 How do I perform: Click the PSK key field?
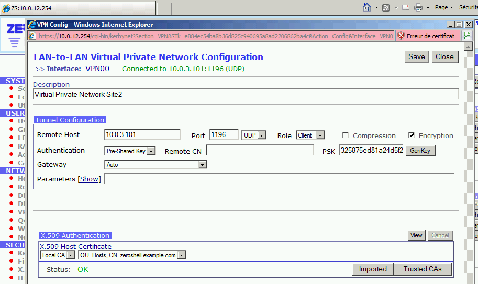point(371,150)
